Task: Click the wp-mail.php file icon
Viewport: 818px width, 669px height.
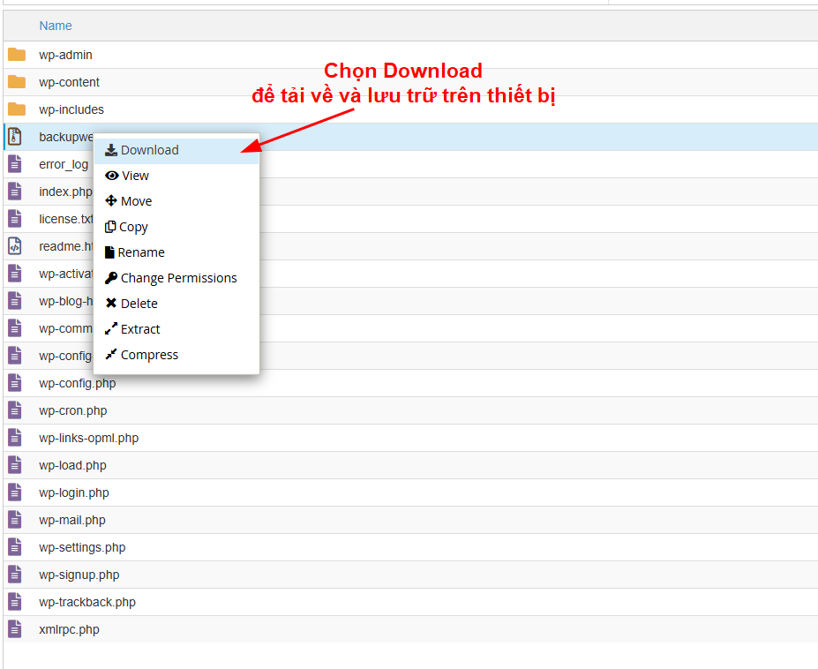Action: (15, 520)
